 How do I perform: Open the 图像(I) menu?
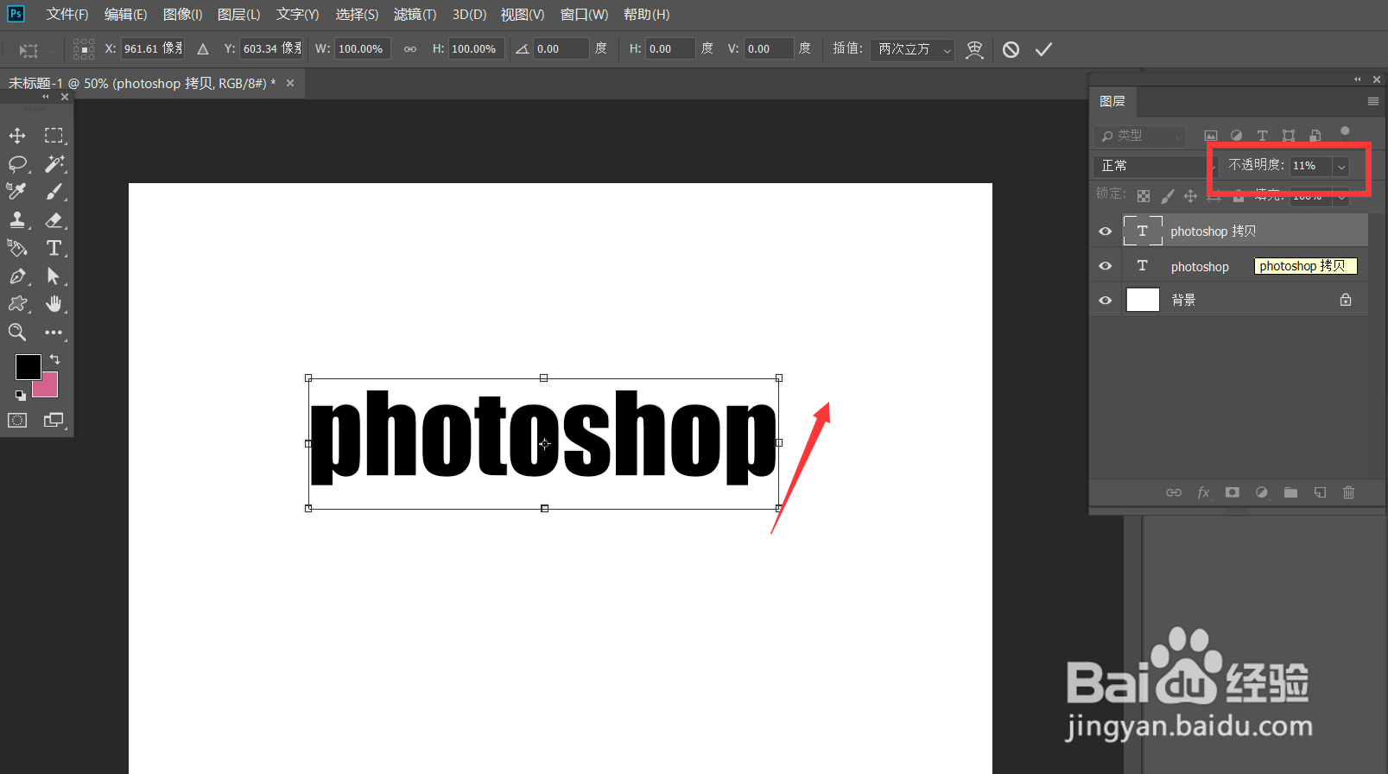[183, 15]
